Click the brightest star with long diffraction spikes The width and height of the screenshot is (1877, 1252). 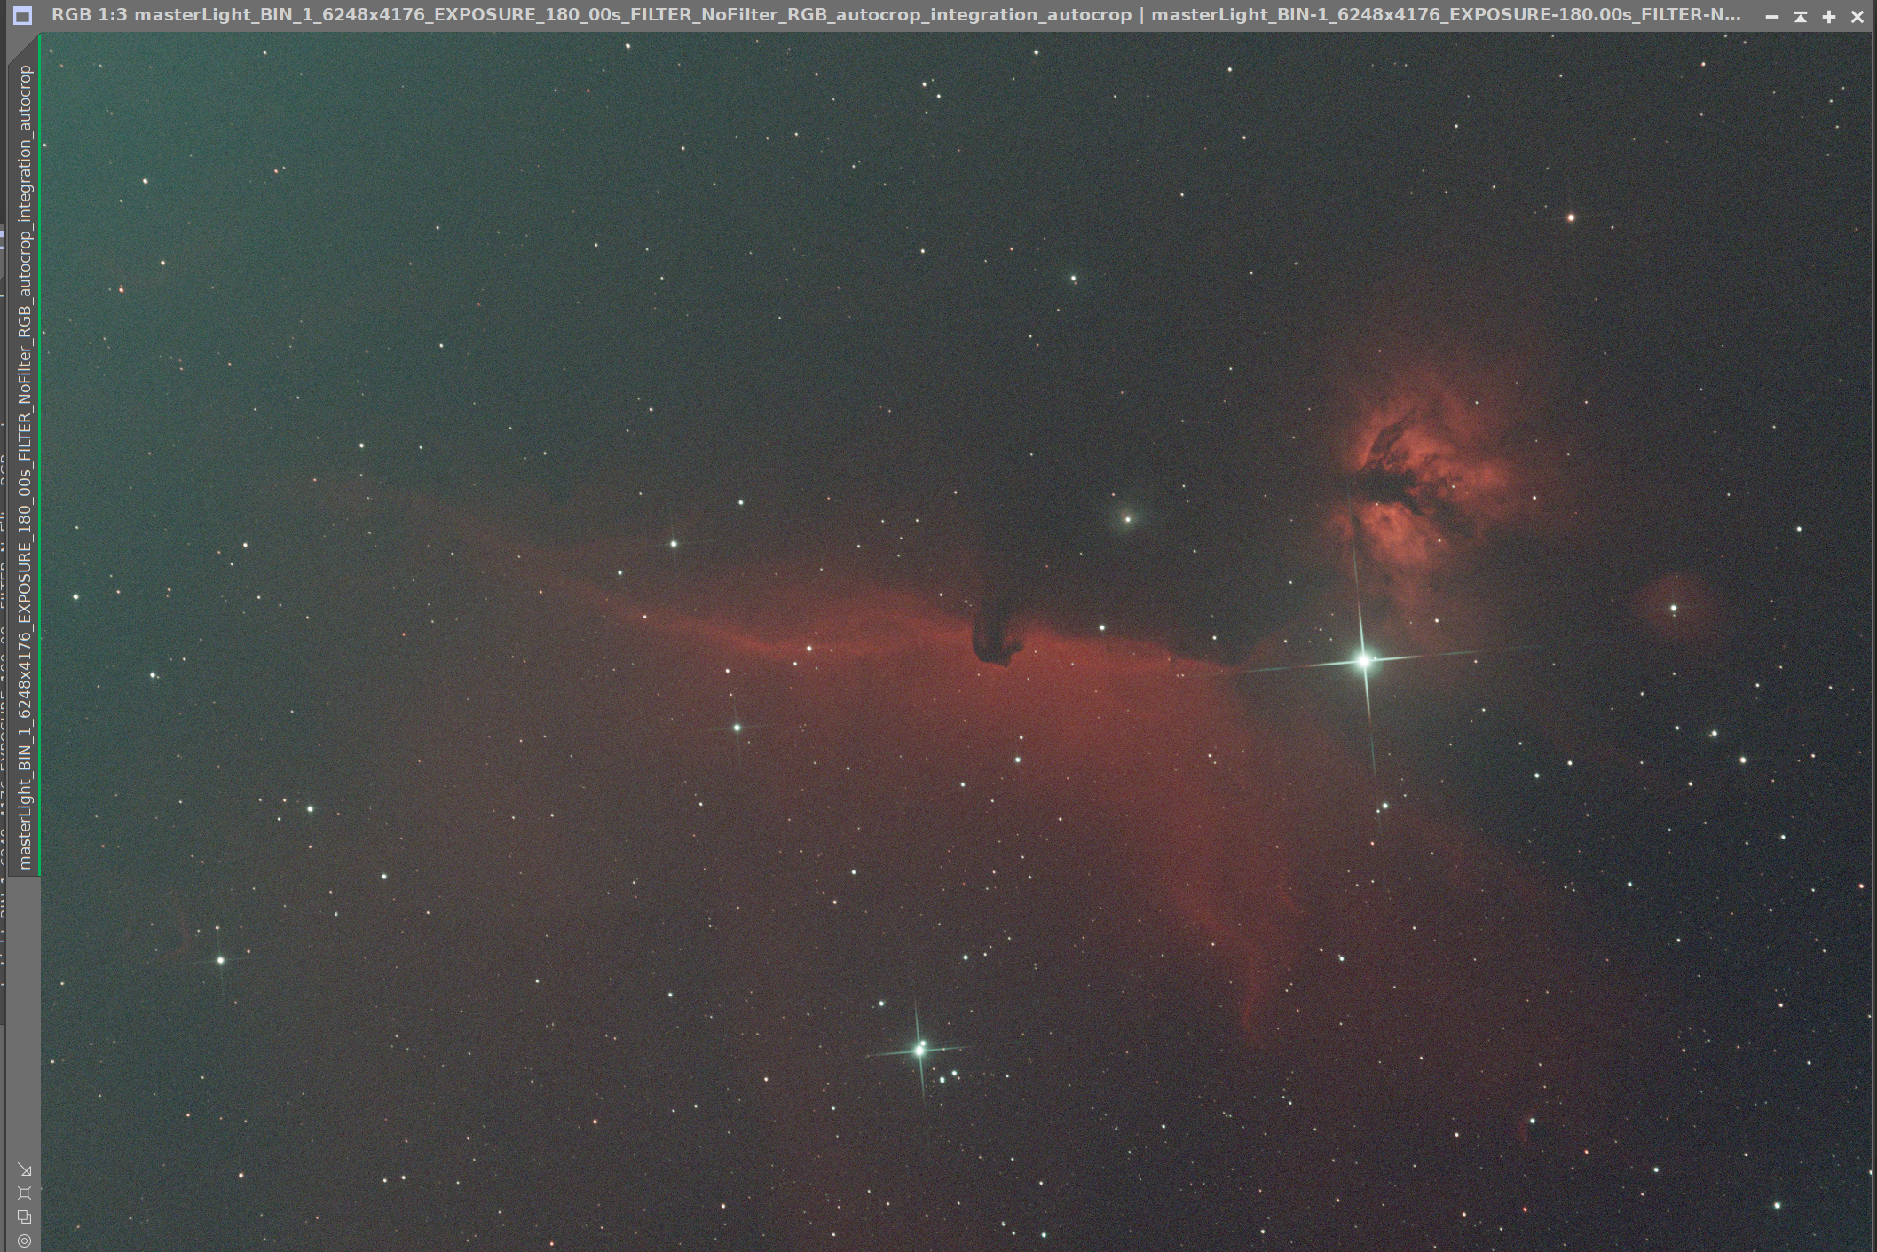pos(1364,660)
